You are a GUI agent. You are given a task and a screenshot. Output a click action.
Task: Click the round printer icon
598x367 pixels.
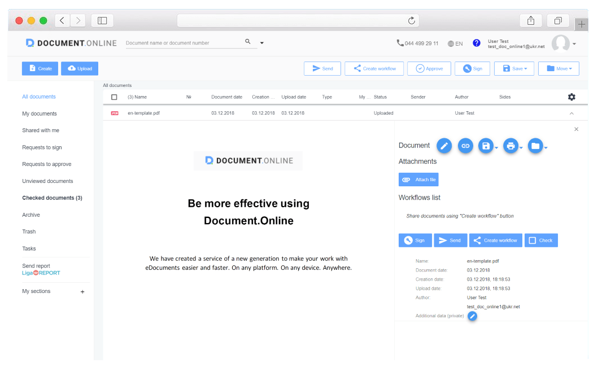pyautogui.click(x=510, y=146)
